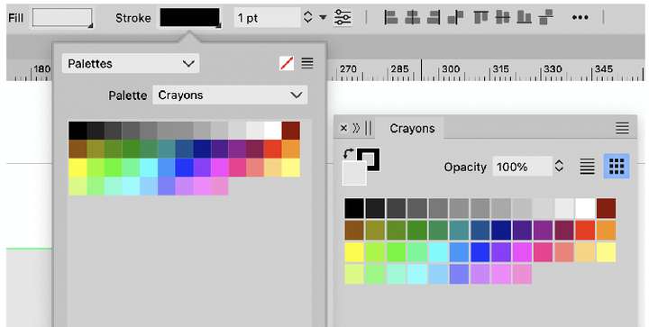Set no color with red slash icon
The image size is (649, 327).
coord(287,63)
